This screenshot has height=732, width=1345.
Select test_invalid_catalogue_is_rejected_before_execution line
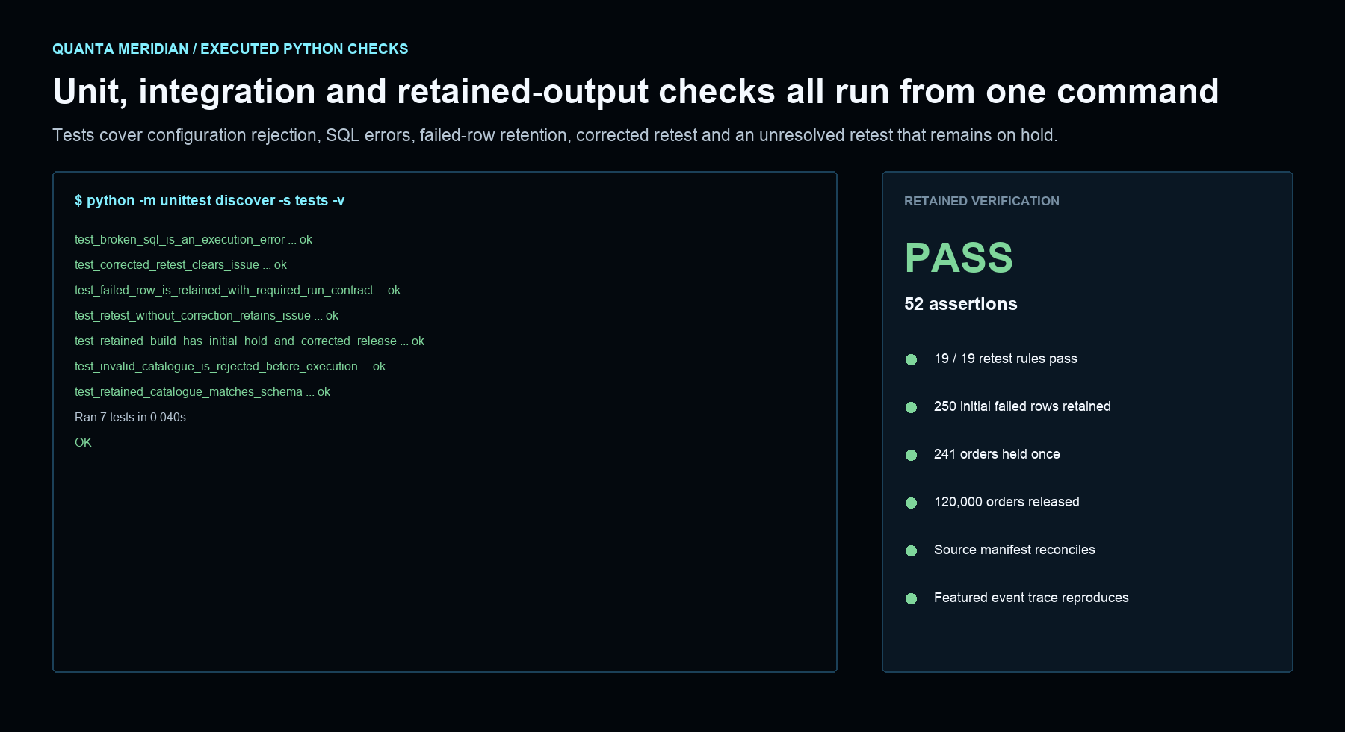click(230, 367)
